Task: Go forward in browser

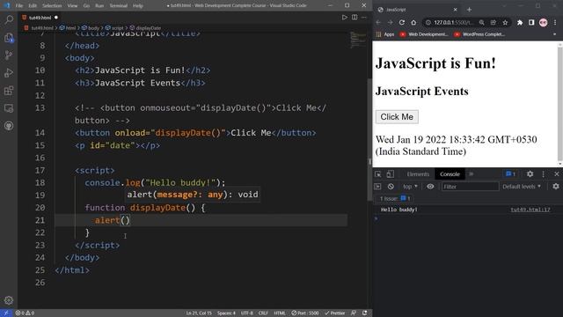Action: [x=390, y=22]
